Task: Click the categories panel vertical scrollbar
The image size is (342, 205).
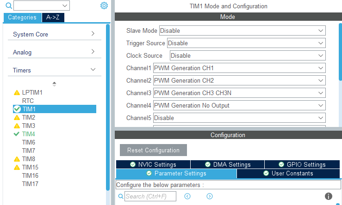Action: coord(108,107)
